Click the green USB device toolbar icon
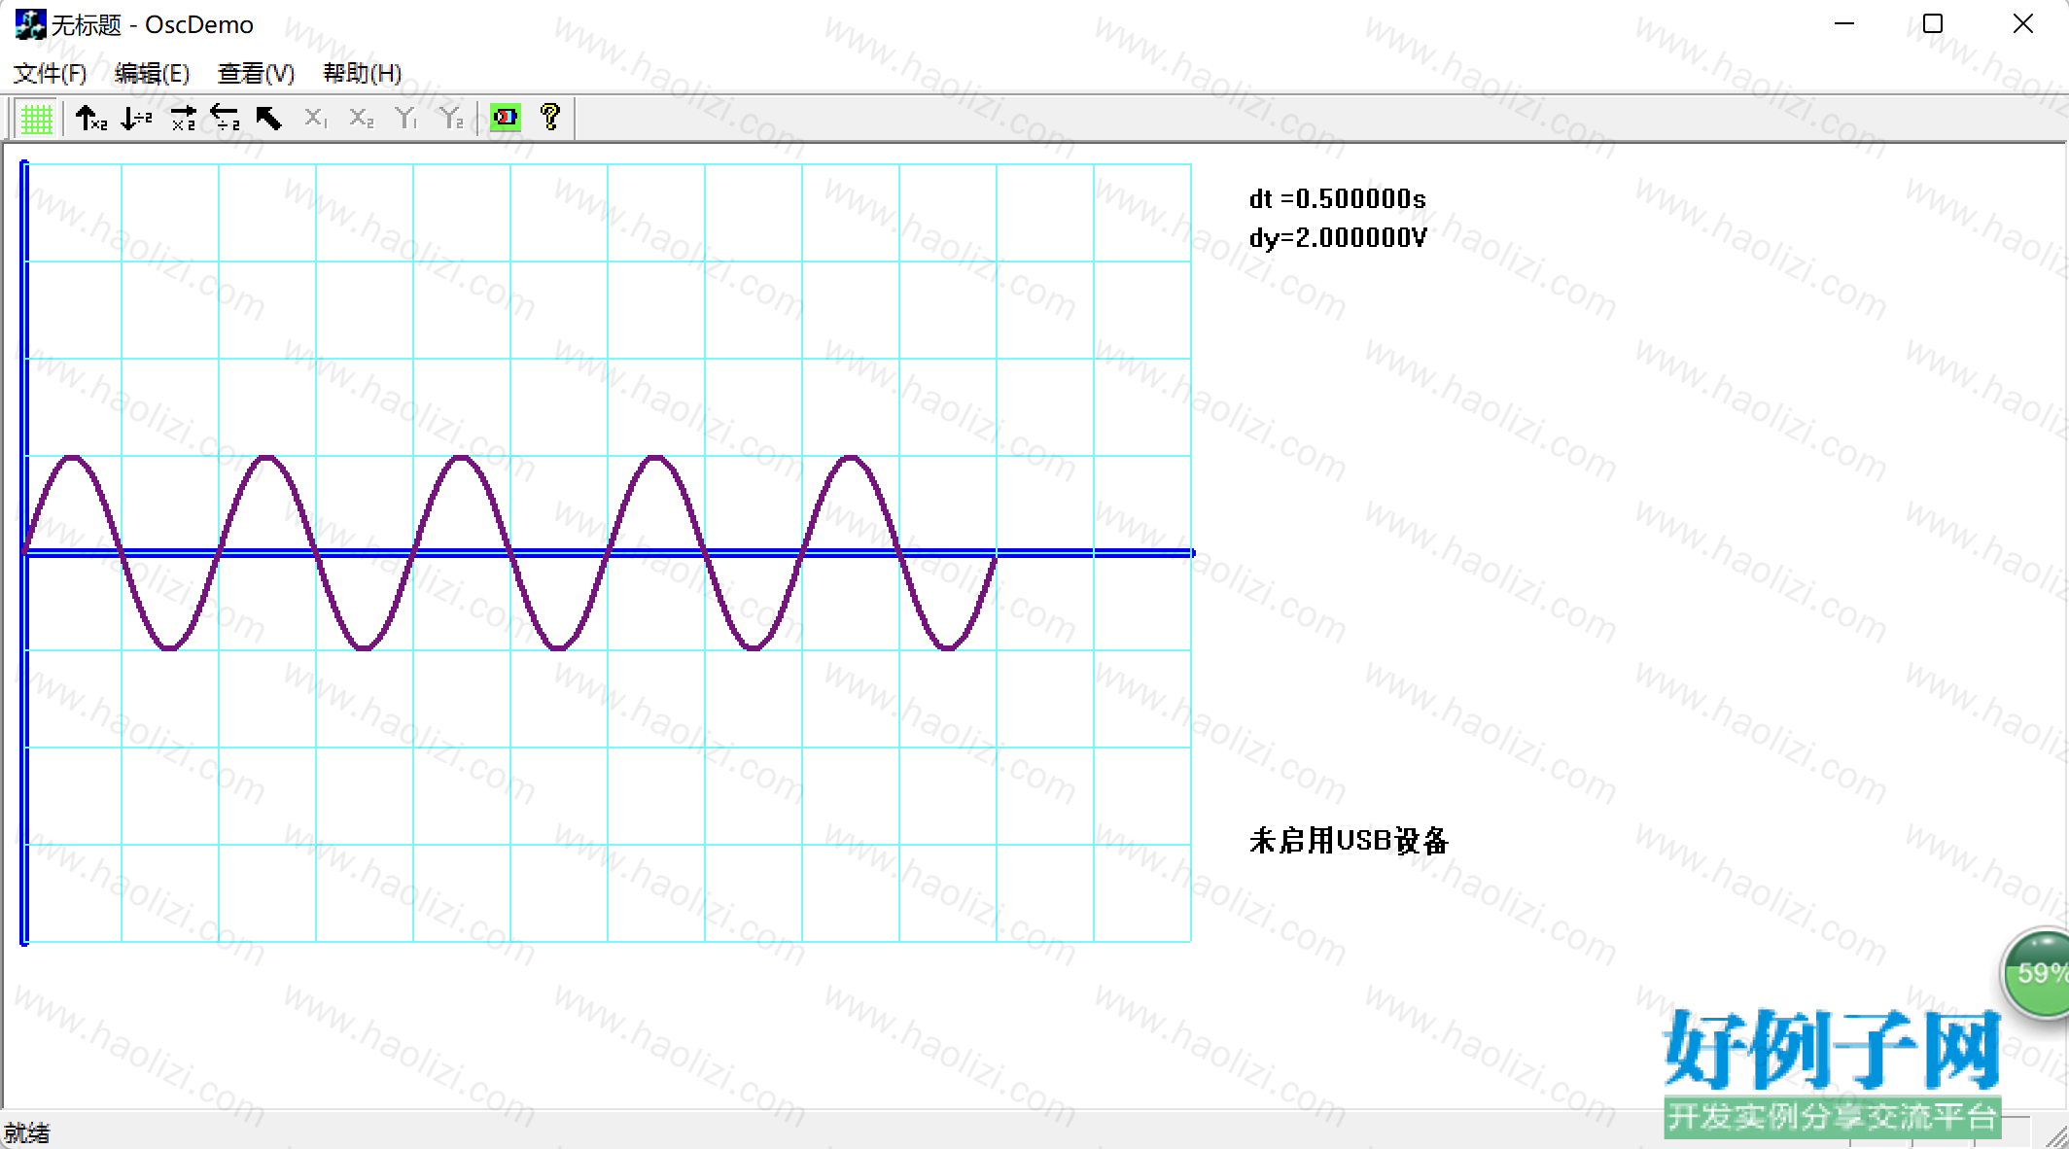 [506, 119]
